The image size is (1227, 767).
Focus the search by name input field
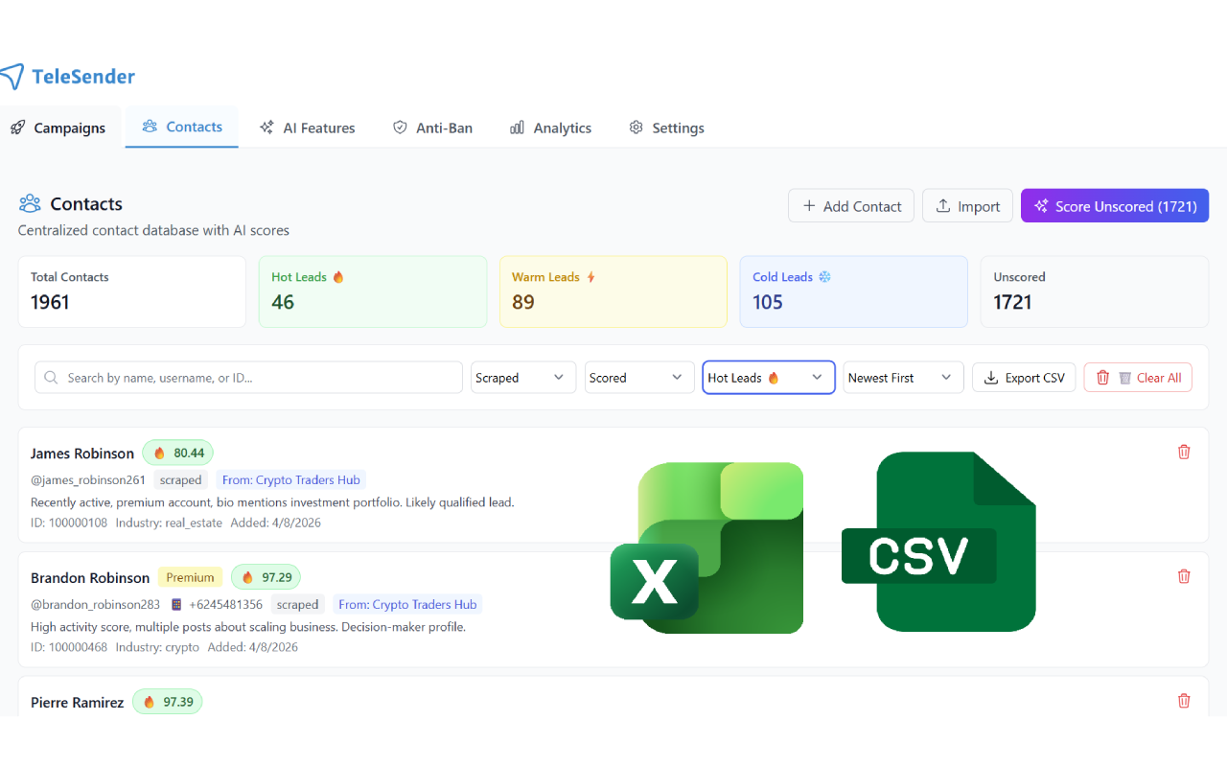click(x=259, y=378)
